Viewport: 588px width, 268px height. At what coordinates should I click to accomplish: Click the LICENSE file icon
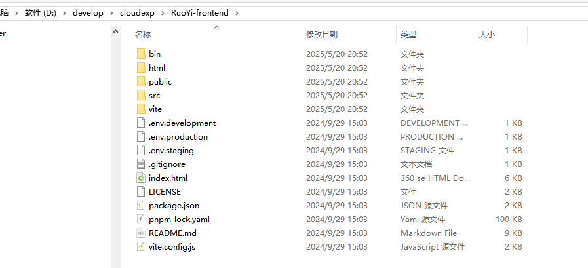(141, 192)
